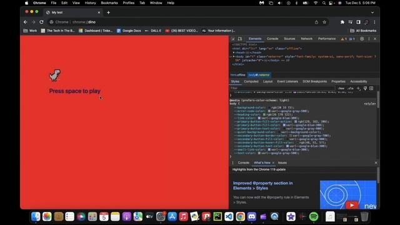
Task: Toggle the :hov element state button
Action: [341, 88]
